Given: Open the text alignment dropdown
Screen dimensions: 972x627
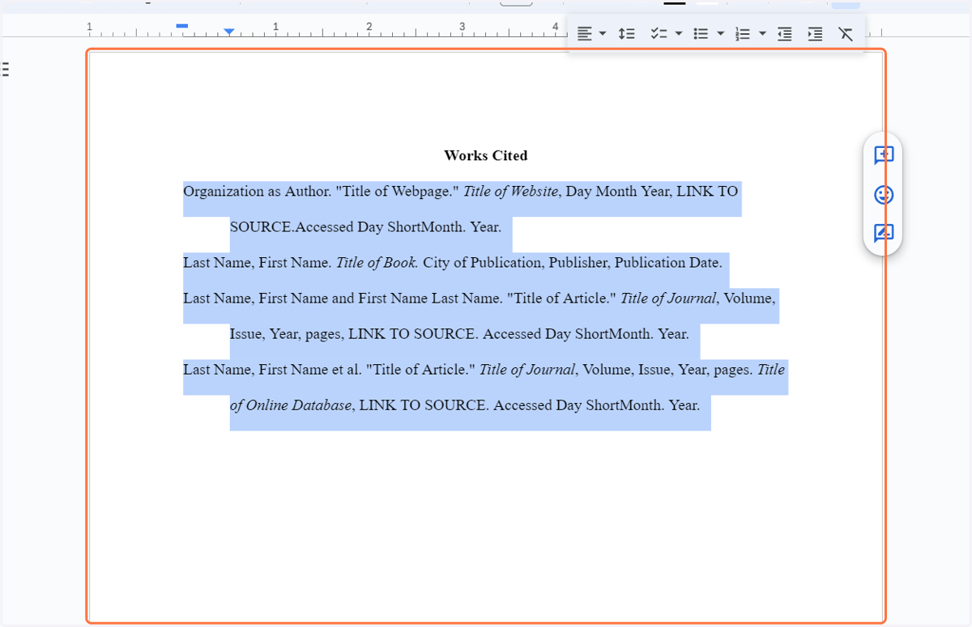Looking at the screenshot, I should click(x=591, y=34).
